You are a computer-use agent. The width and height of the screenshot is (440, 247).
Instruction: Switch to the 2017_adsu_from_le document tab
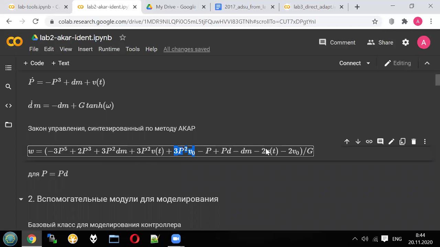point(245,7)
